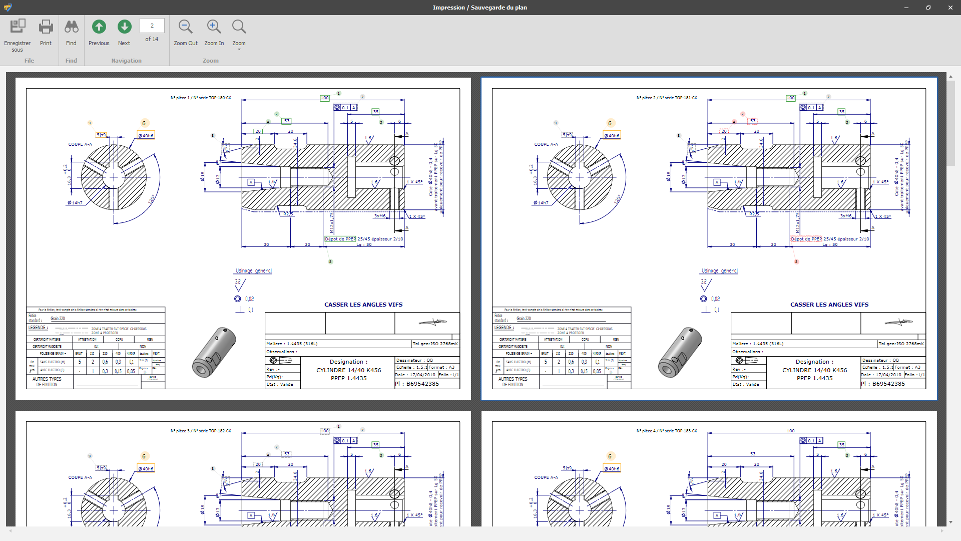Open the Find binoculars tool
The height and width of the screenshot is (541, 961).
(x=71, y=27)
